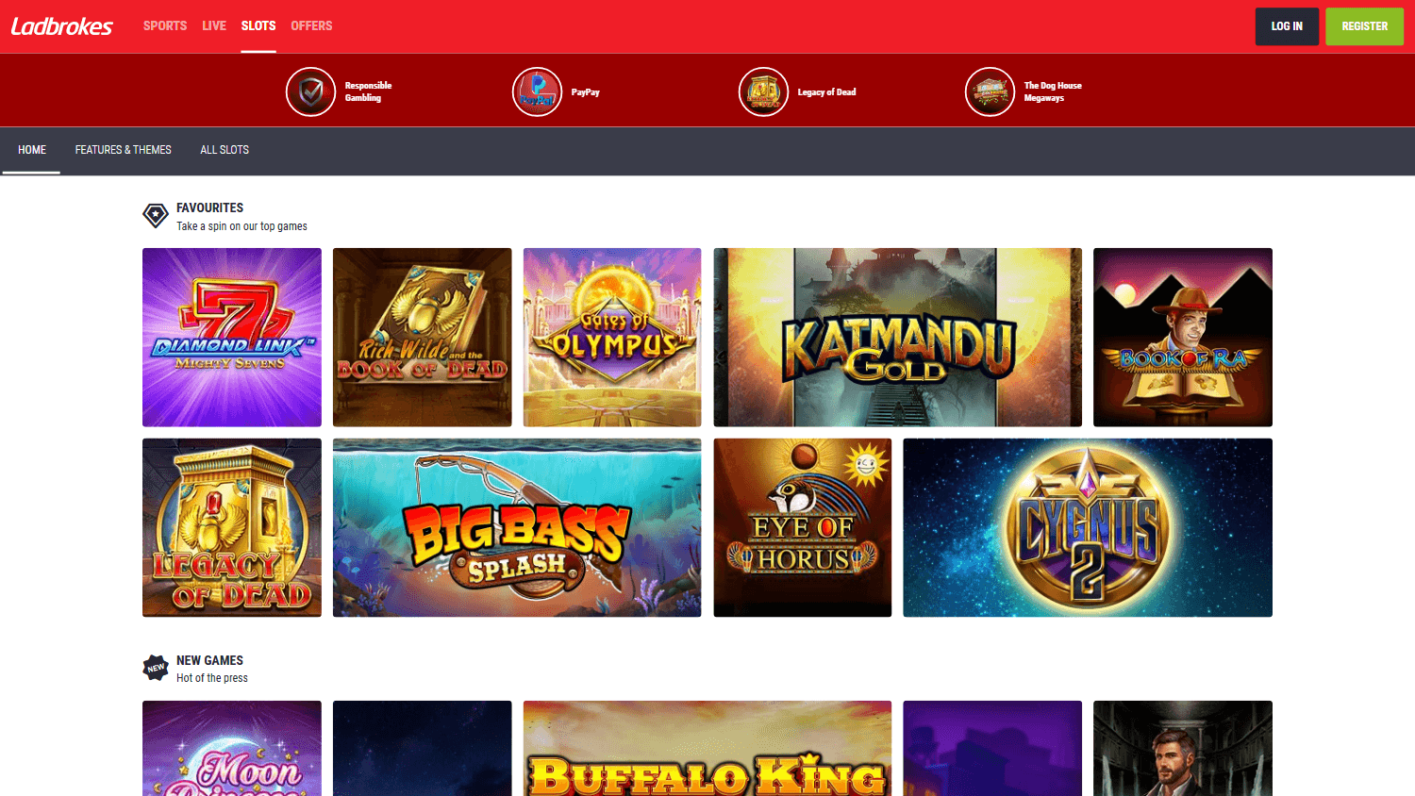Switch to Features & Themes tab
Screen dimensions: 1415x796
[124, 150]
